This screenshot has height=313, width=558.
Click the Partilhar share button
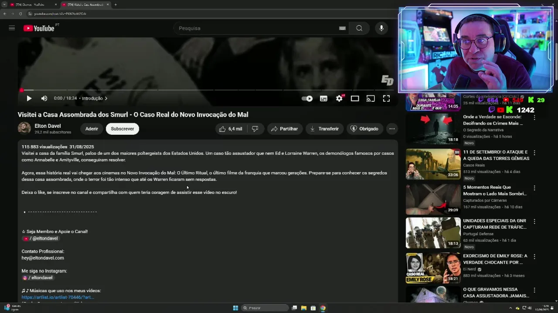(x=284, y=129)
